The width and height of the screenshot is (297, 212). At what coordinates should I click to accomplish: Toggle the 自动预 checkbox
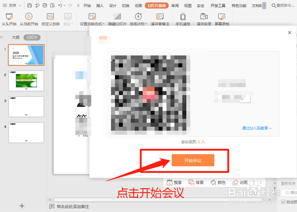click(x=283, y=202)
